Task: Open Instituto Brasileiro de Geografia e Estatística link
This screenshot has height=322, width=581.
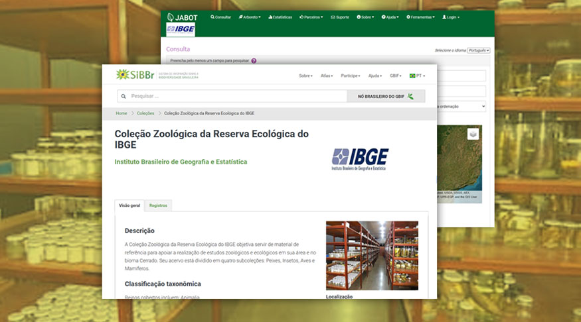Action: click(181, 162)
